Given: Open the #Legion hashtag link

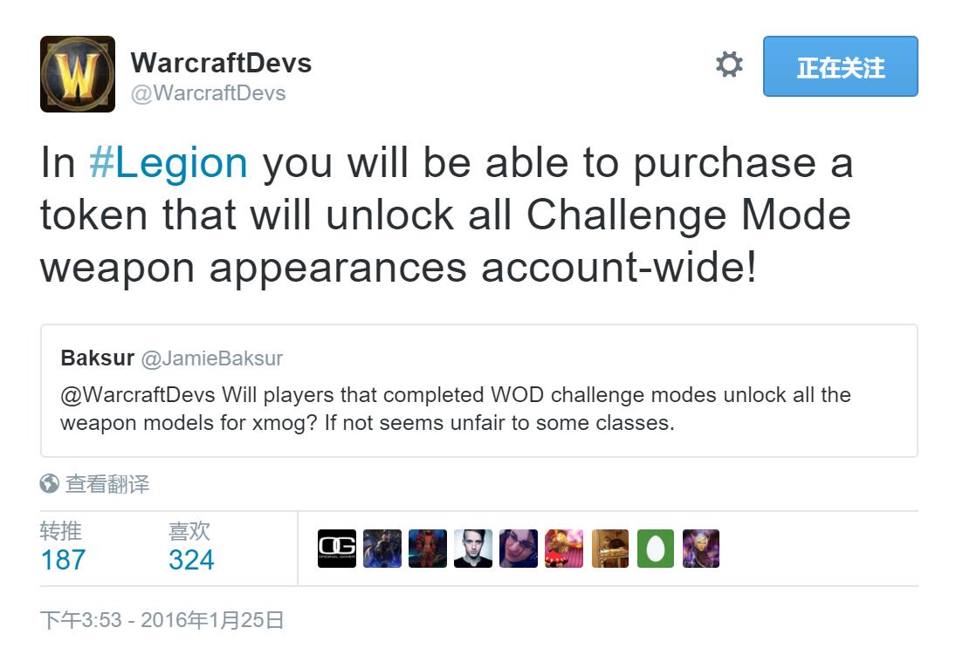Looking at the screenshot, I should (x=169, y=162).
